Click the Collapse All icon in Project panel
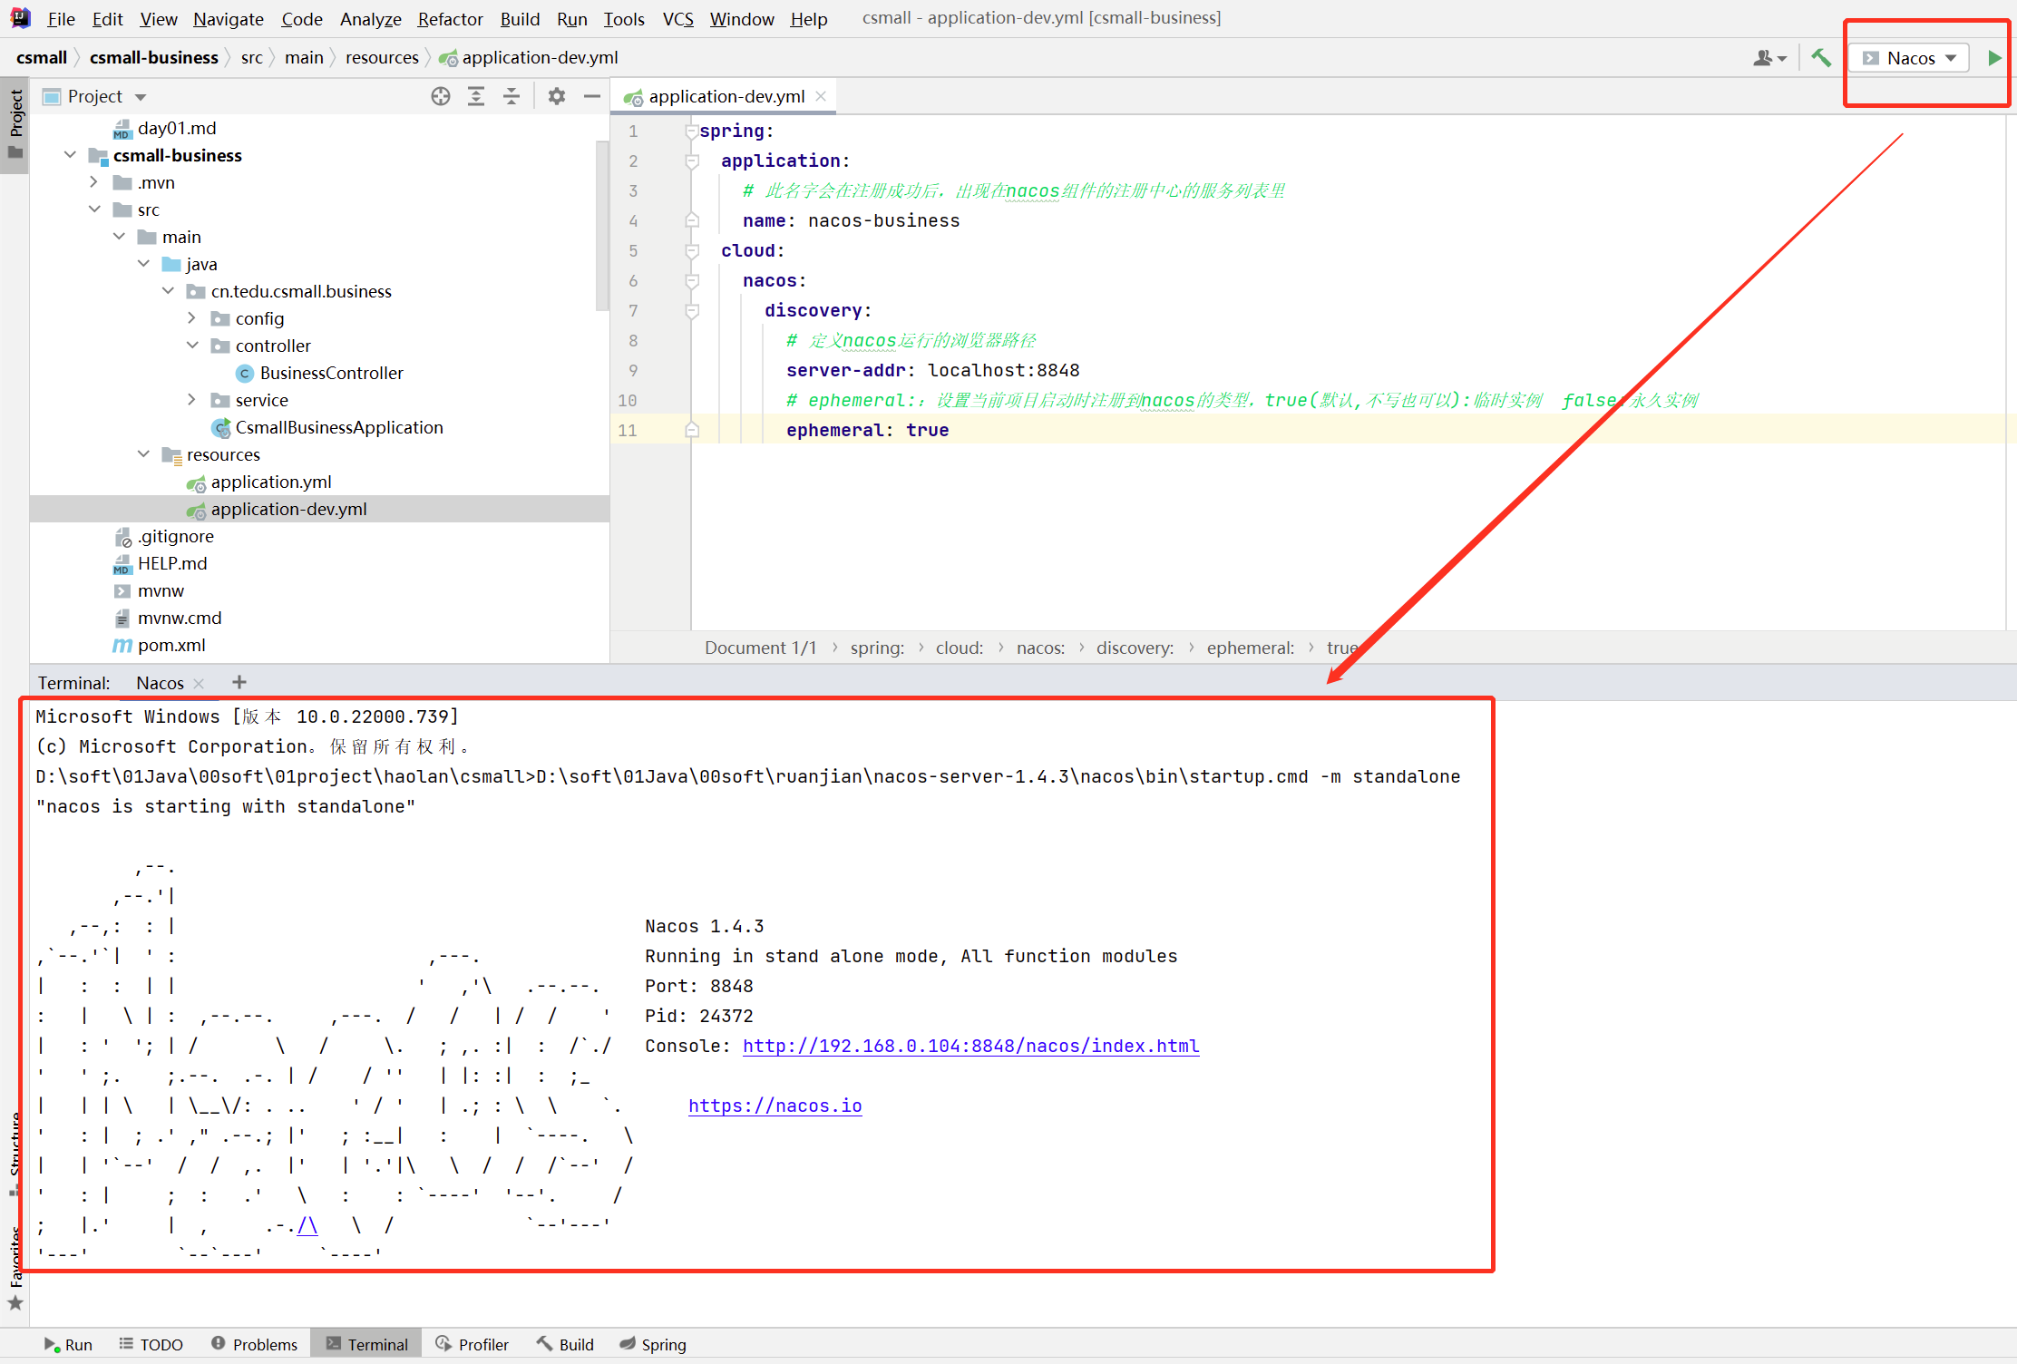 [x=512, y=96]
